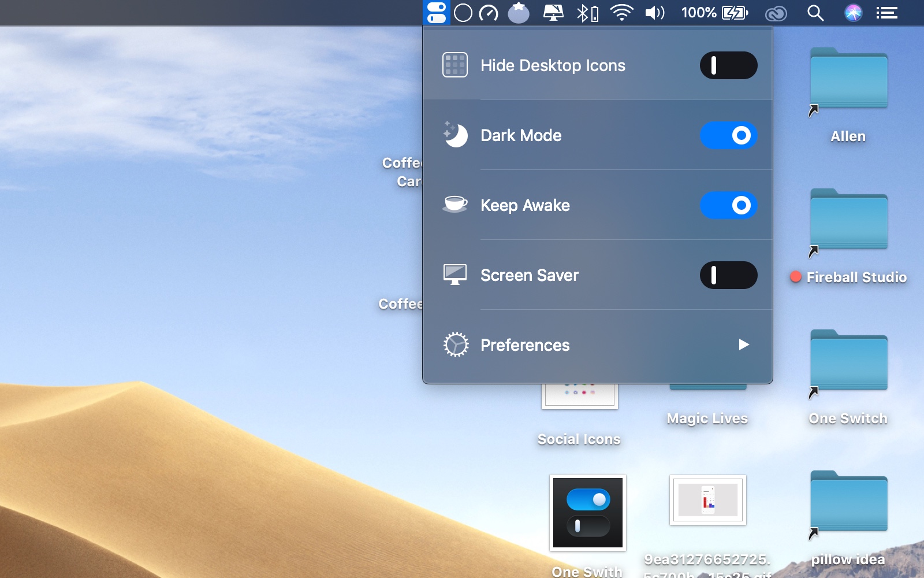Click the battery 100% indicator
Screen dimensions: 924x578
pos(714,13)
